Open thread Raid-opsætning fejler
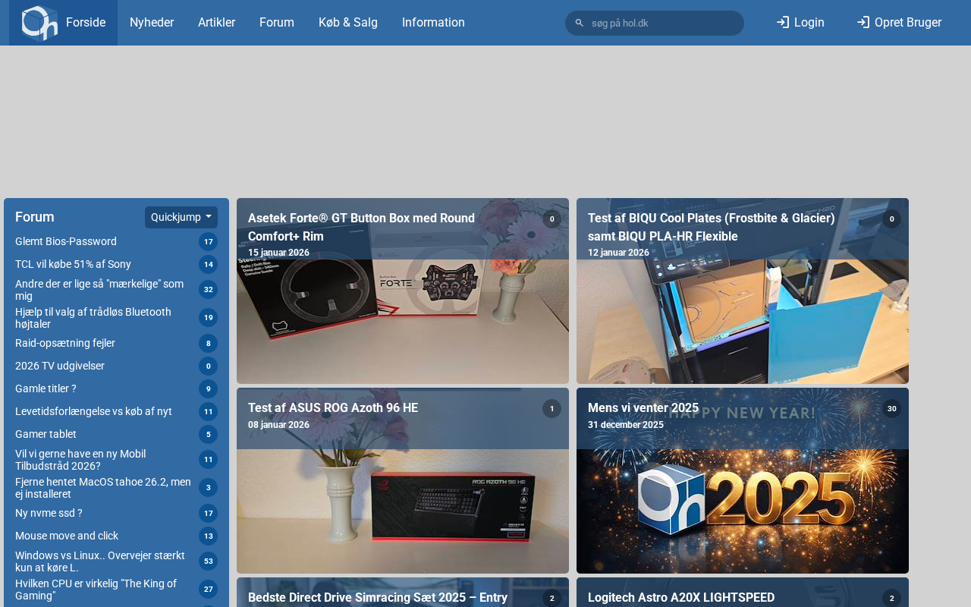 pos(65,343)
